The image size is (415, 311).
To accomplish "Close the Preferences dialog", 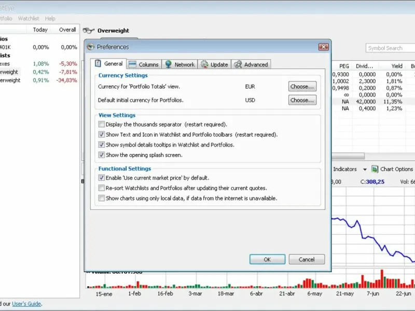I will point(323,47).
